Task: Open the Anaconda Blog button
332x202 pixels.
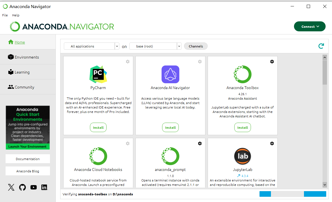Action: 28,171
